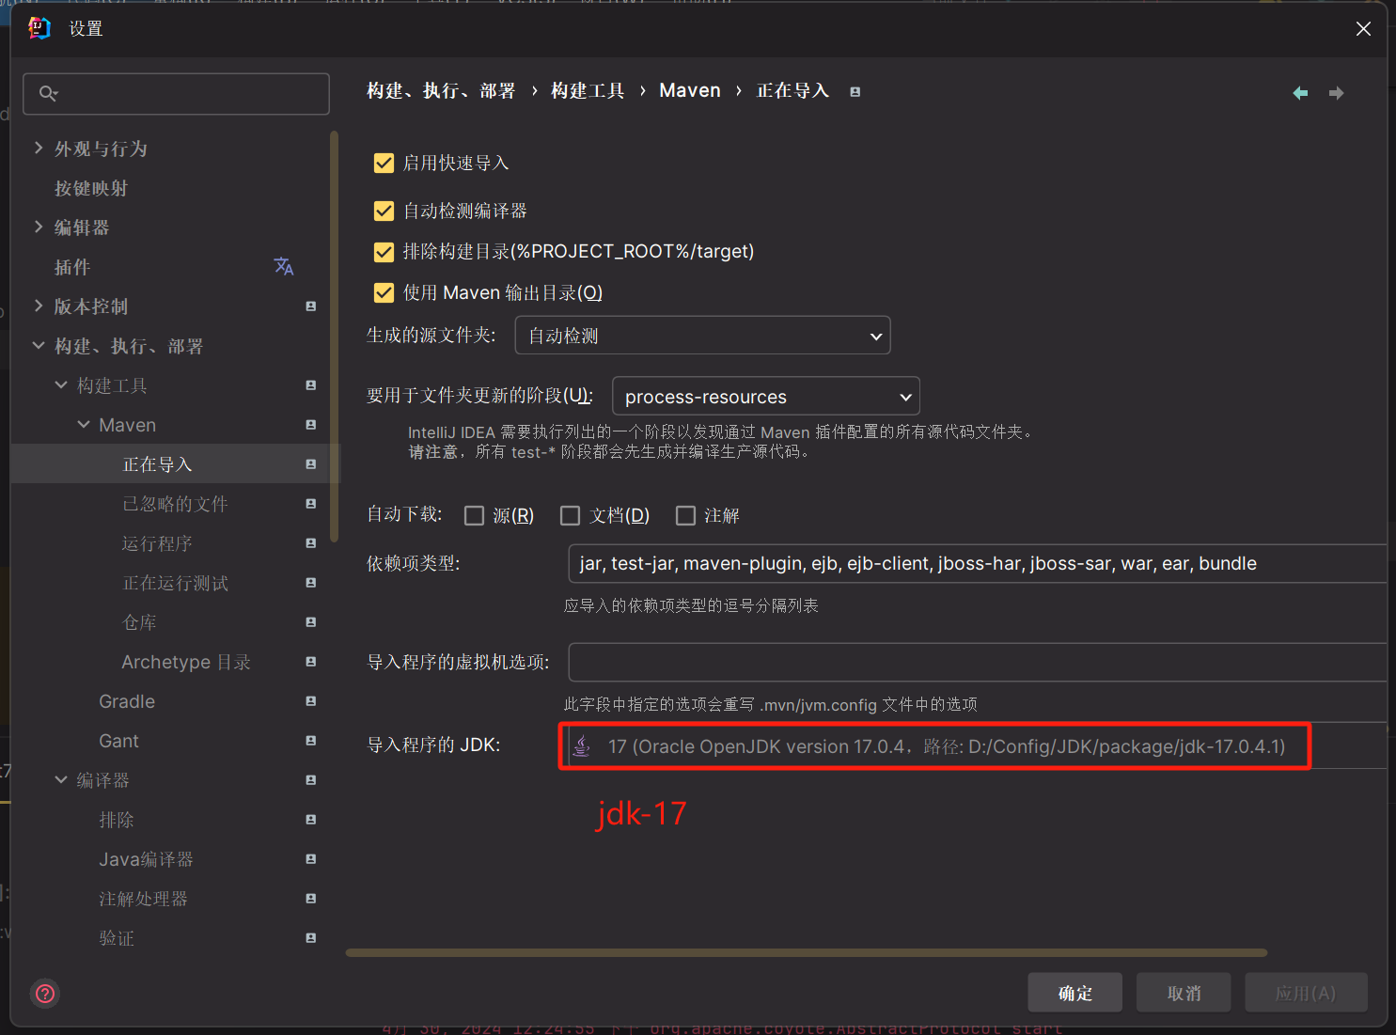This screenshot has width=1396, height=1035.
Task: Expand the 编辑器 tree node
Action: (x=39, y=227)
